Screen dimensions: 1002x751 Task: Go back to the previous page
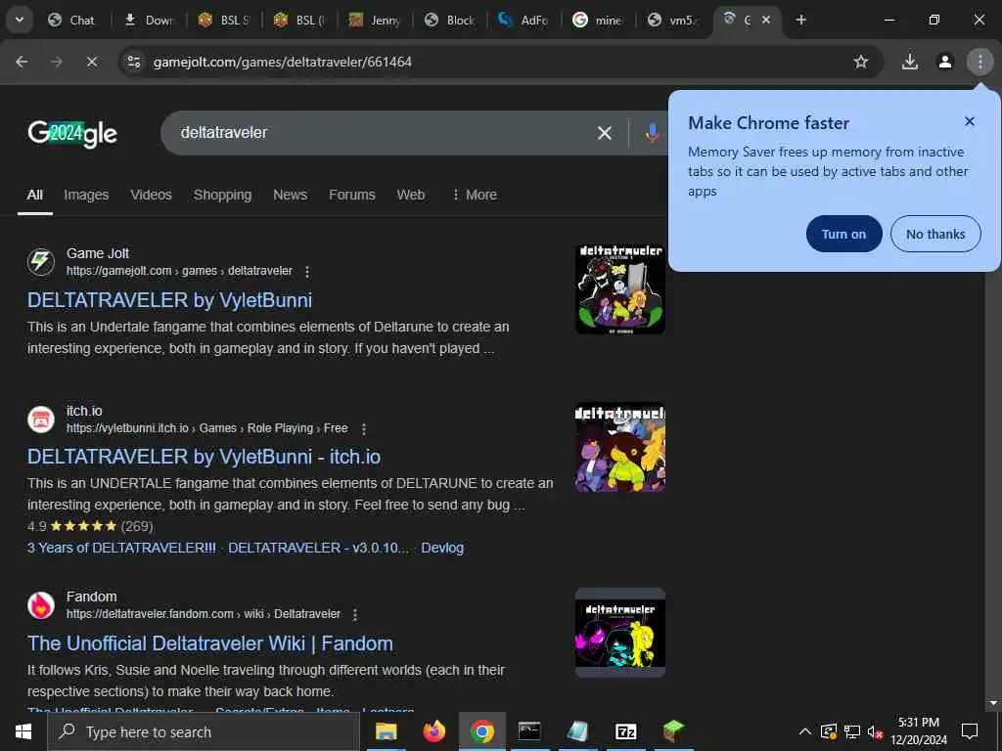[x=22, y=62]
